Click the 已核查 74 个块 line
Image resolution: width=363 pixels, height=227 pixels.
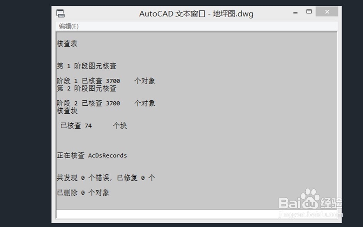(x=94, y=126)
